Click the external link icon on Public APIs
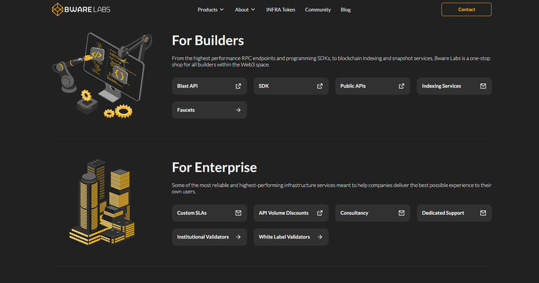 pyautogui.click(x=402, y=86)
